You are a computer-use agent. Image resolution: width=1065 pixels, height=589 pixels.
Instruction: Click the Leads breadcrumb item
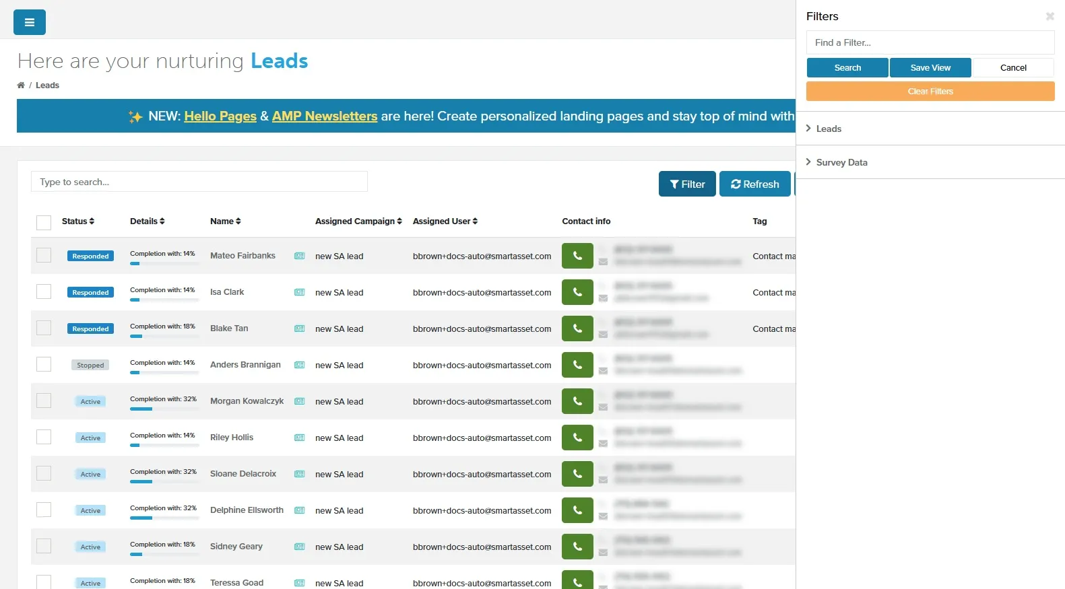pos(47,85)
